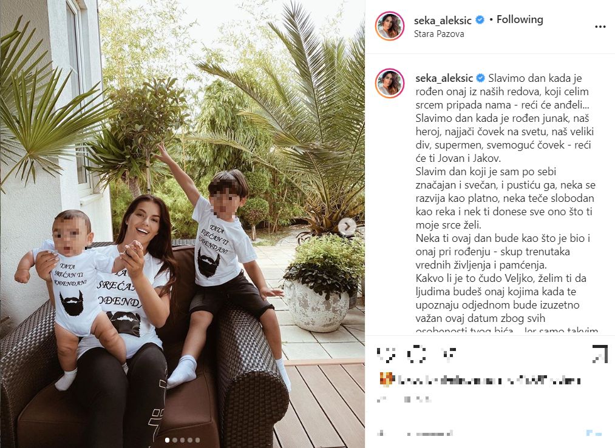Open seka_aleksic username in caption

[x=444, y=78]
